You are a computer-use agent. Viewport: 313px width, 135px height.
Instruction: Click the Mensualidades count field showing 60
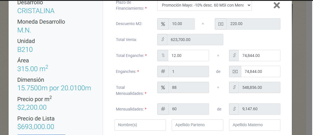tap(188, 109)
